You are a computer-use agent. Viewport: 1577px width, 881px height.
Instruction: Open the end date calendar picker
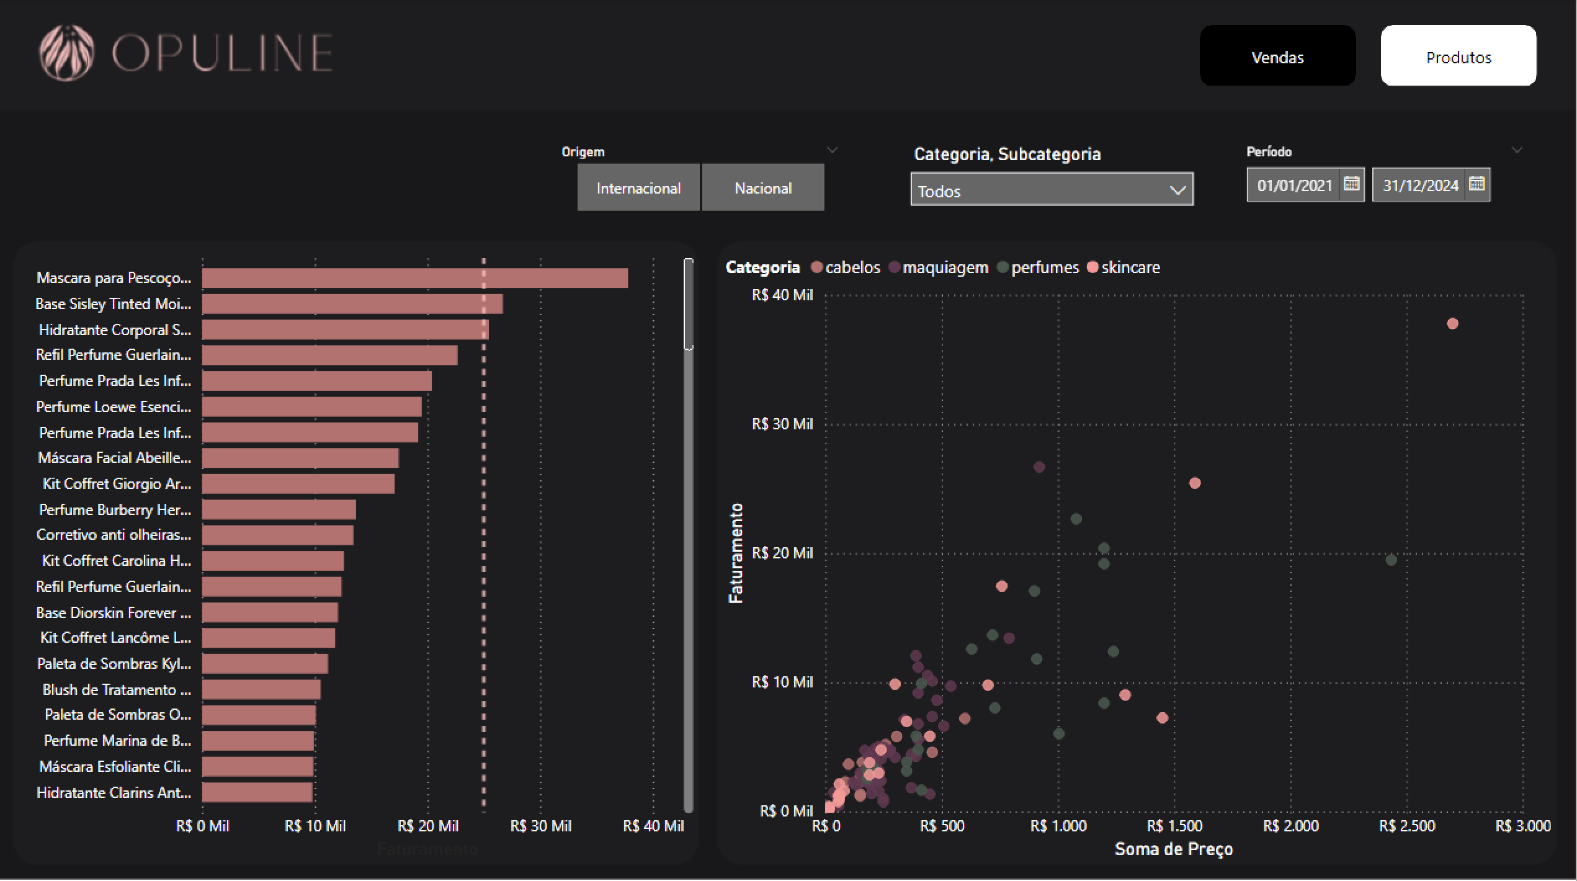[1476, 184]
